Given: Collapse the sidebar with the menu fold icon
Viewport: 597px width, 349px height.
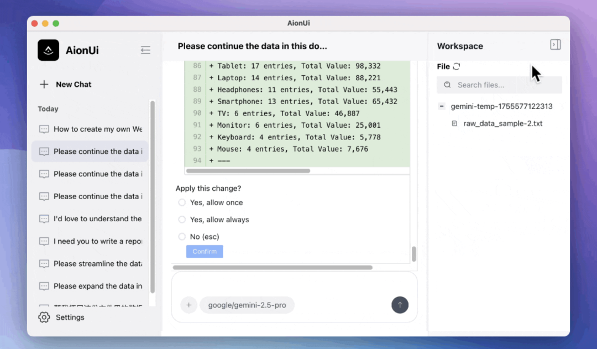Looking at the screenshot, I should (145, 50).
